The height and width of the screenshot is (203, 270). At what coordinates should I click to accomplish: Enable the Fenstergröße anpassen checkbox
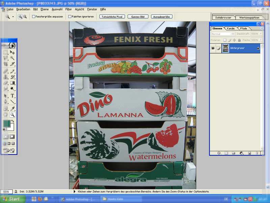coord(33,17)
